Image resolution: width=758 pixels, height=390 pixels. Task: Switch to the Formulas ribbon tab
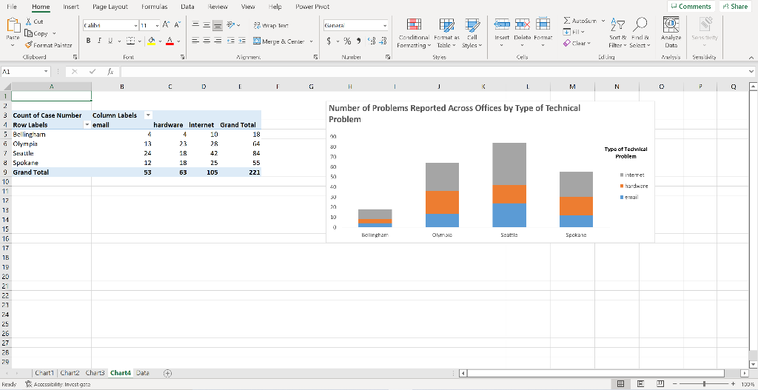click(154, 7)
